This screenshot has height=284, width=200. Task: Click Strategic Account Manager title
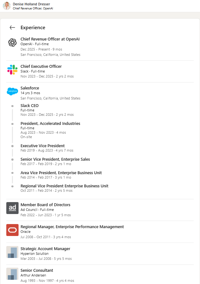(45, 249)
